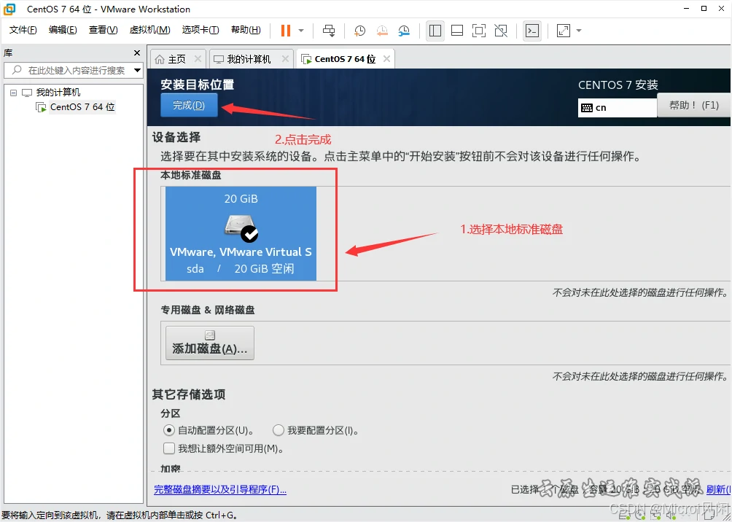
Task: Toggle the thumbnail bar view icon
Action: [457, 31]
